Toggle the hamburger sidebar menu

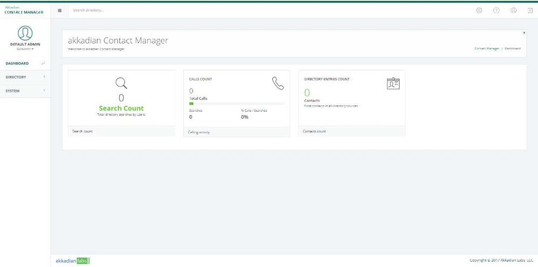click(x=60, y=10)
